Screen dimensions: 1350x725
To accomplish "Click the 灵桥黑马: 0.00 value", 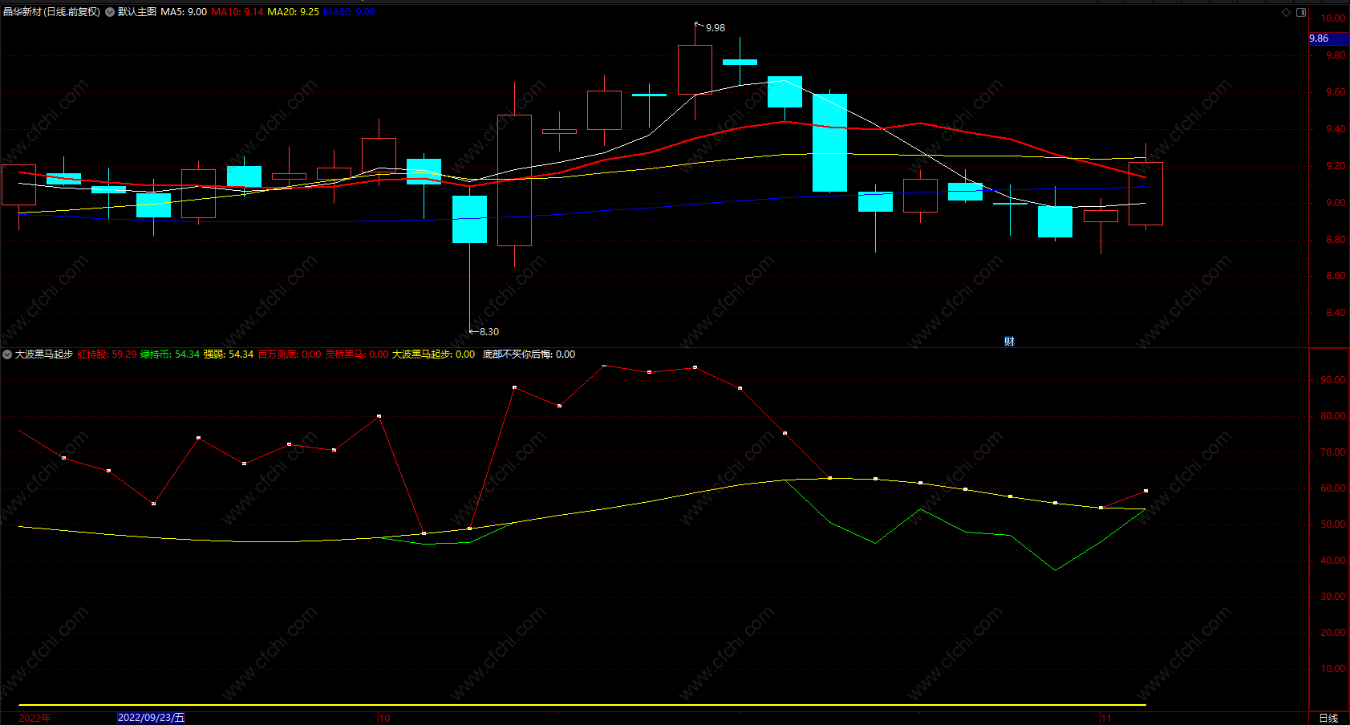I will pos(356,354).
